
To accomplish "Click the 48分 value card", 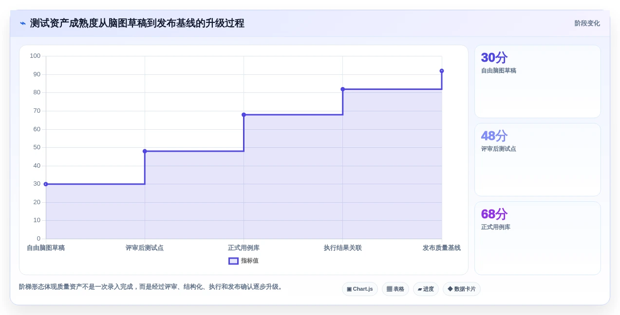I will [538, 159].
